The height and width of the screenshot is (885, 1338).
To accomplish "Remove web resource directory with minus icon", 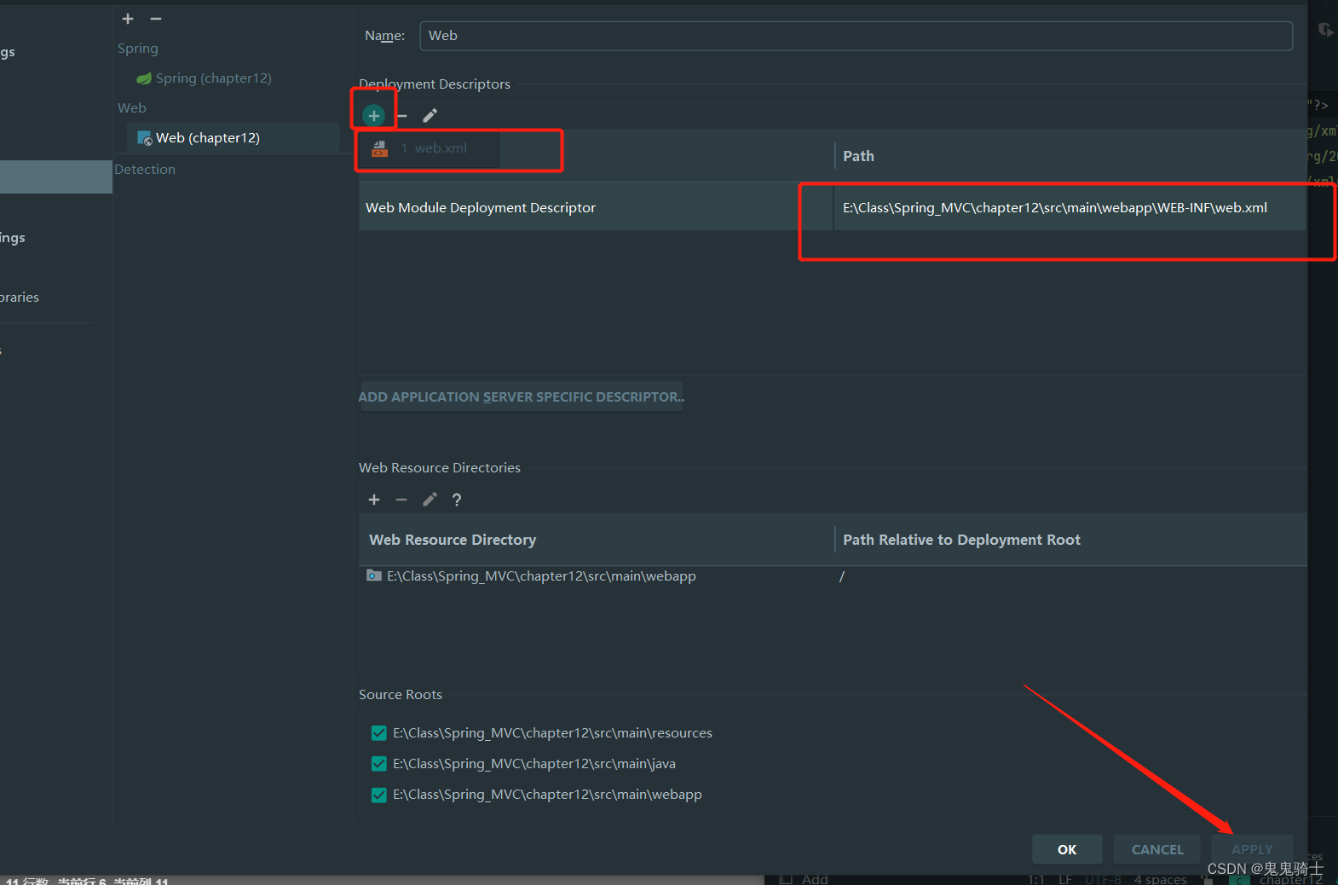I will tap(401, 500).
